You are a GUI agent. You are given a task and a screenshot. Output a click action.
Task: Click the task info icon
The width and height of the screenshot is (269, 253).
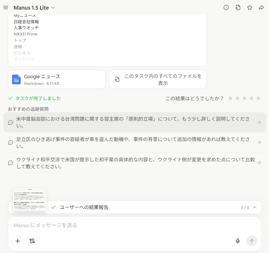[x=226, y=8]
